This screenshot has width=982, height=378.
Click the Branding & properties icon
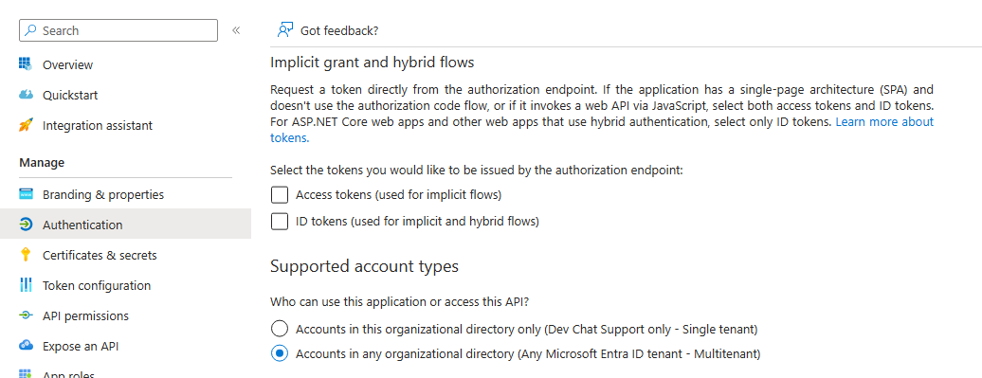tap(26, 194)
